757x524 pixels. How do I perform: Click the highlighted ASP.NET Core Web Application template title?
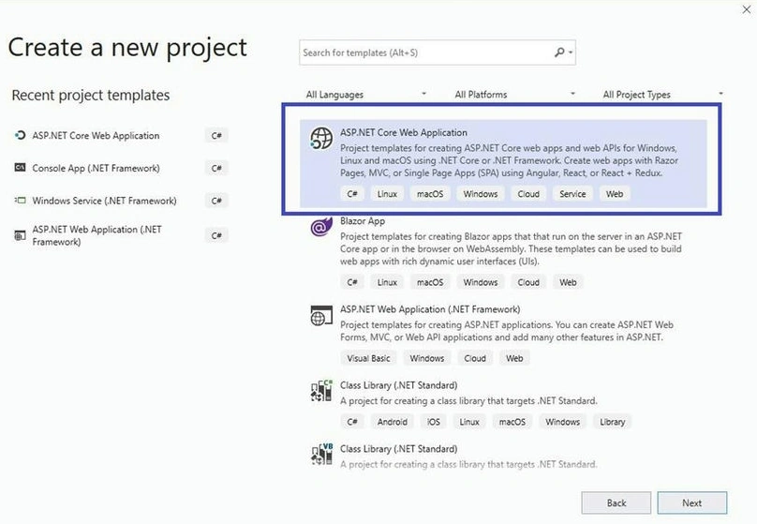pos(404,132)
